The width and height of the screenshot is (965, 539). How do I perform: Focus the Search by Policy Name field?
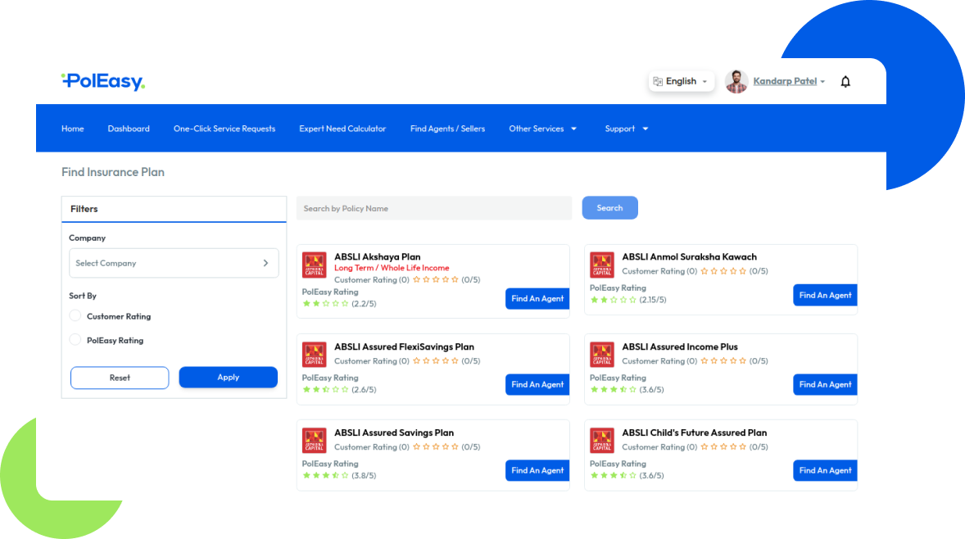tap(434, 208)
